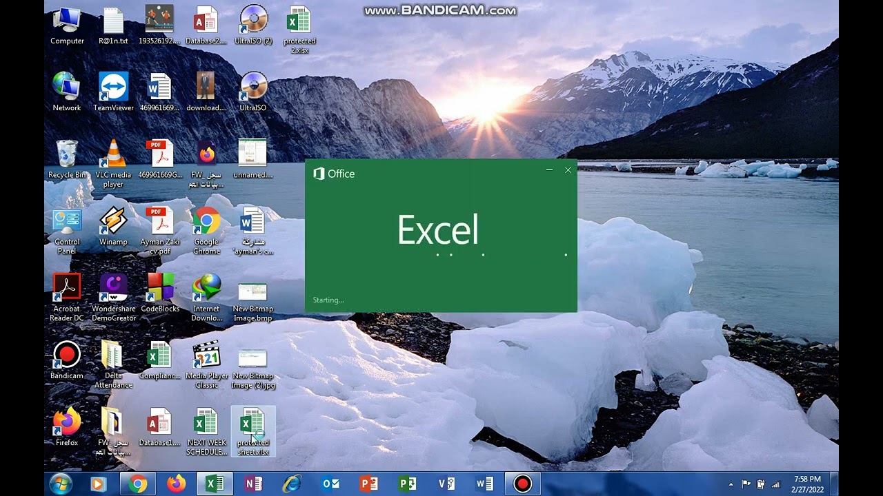The width and height of the screenshot is (883, 496).
Task: Open Media Player from the taskbar
Action: [x=99, y=484]
